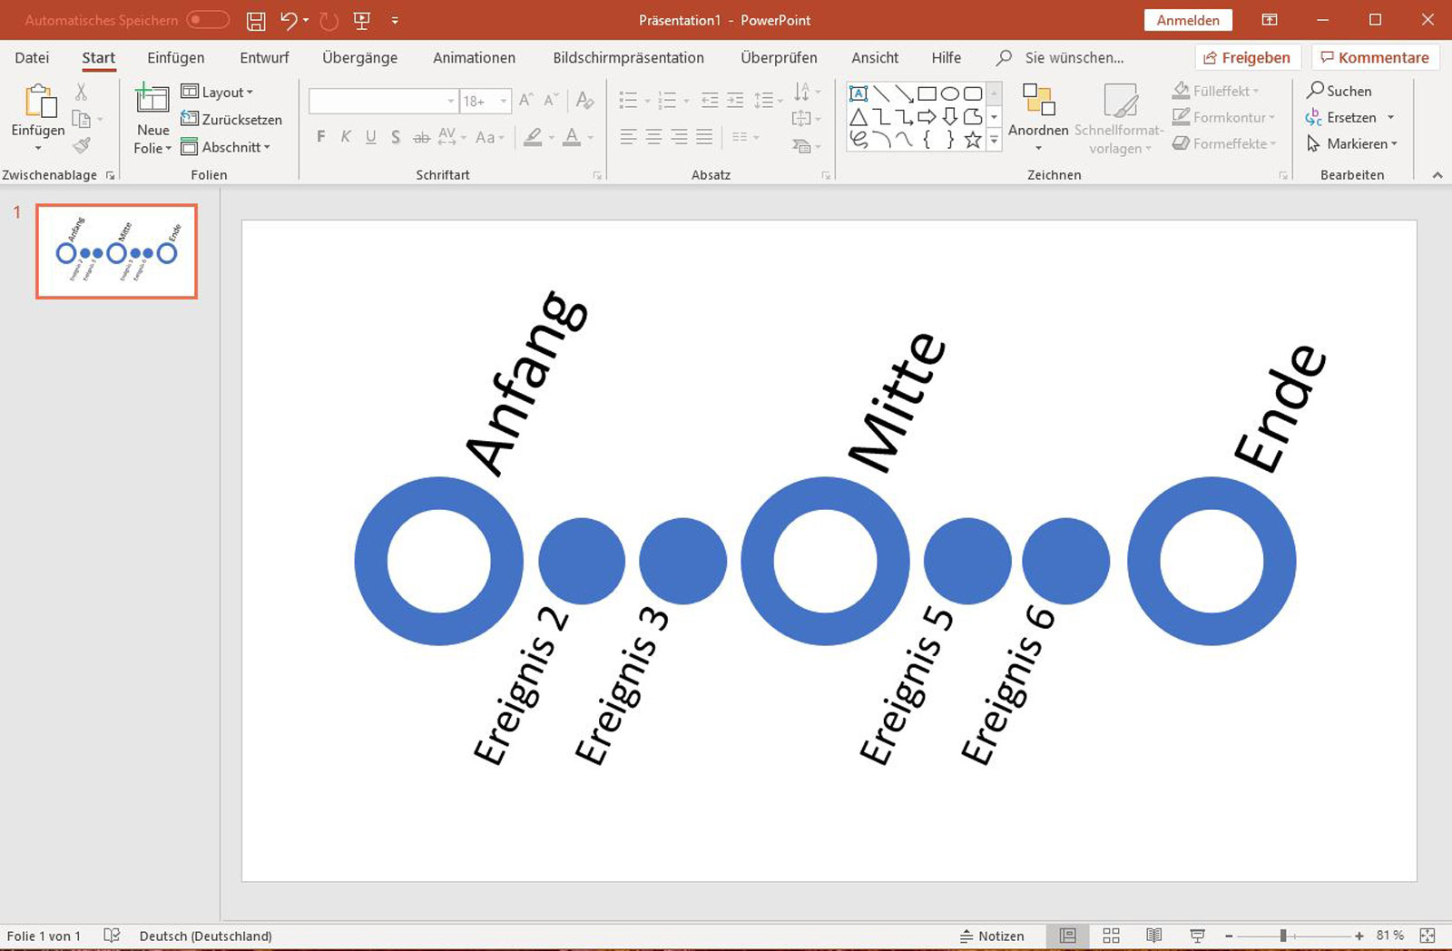Click the Neue Folie slide icon
The image size is (1452, 951).
tap(152, 98)
